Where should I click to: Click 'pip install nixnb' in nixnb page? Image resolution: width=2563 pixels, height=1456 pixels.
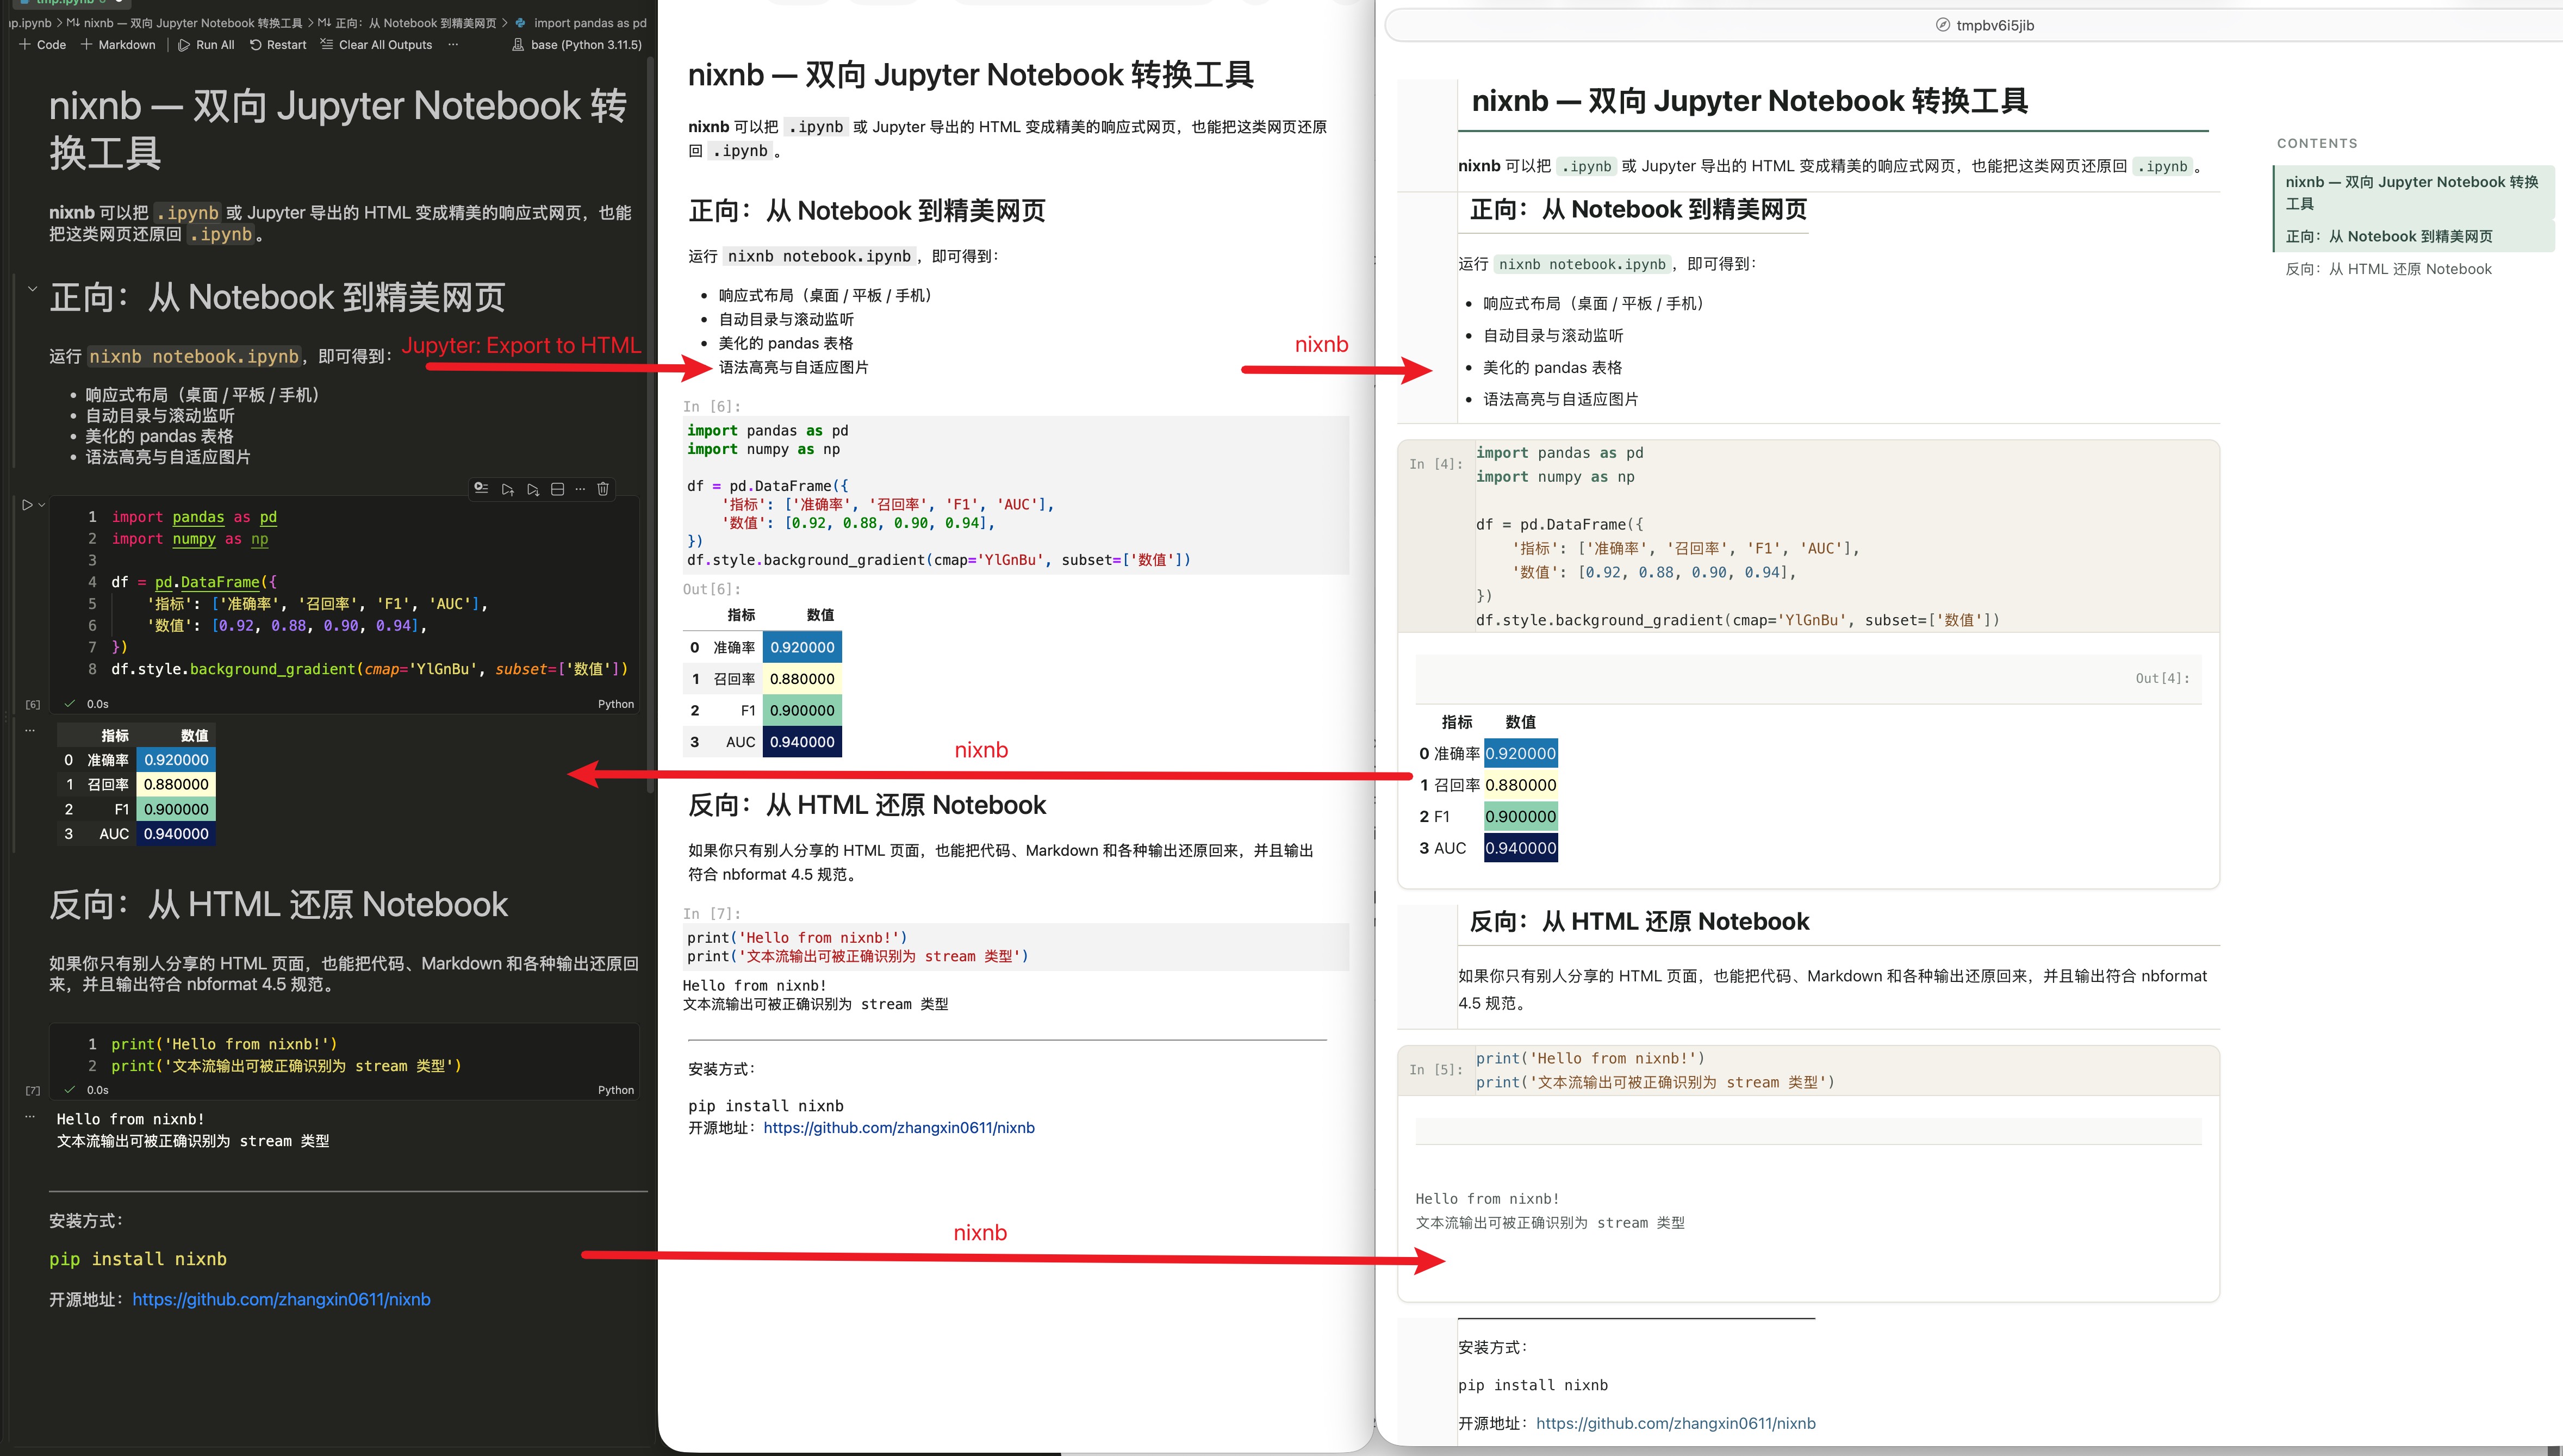pos(1533,1385)
